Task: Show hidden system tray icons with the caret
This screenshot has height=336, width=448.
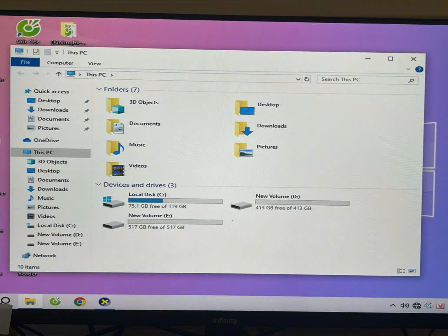Action: click(393, 305)
